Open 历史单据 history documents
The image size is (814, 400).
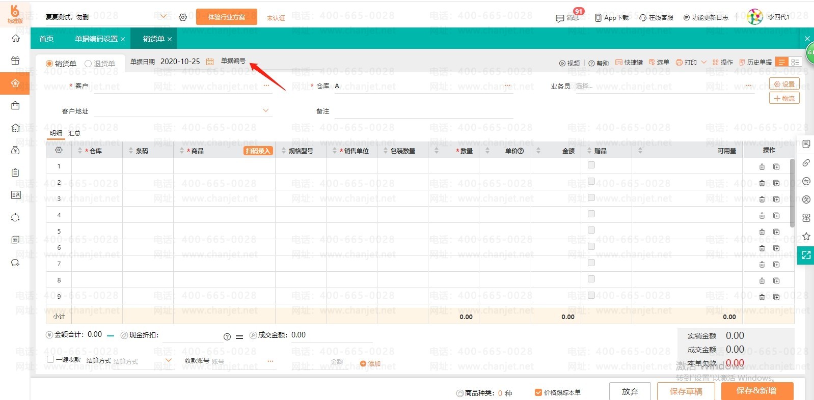tap(755, 63)
